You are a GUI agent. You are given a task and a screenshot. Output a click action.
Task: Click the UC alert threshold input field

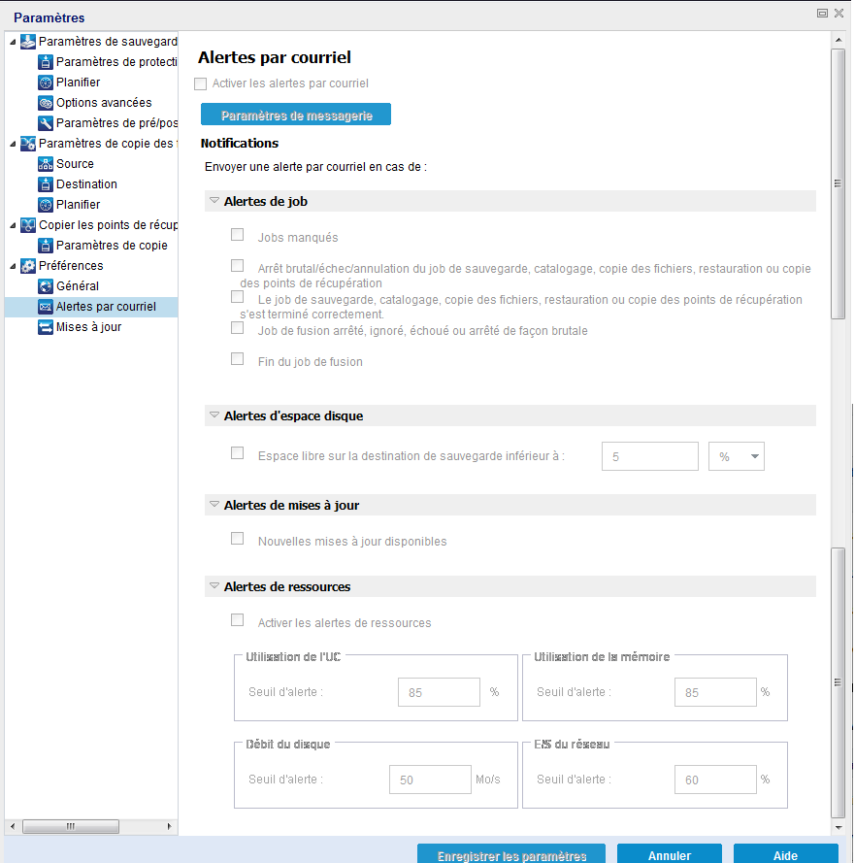click(x=439, y=693)
